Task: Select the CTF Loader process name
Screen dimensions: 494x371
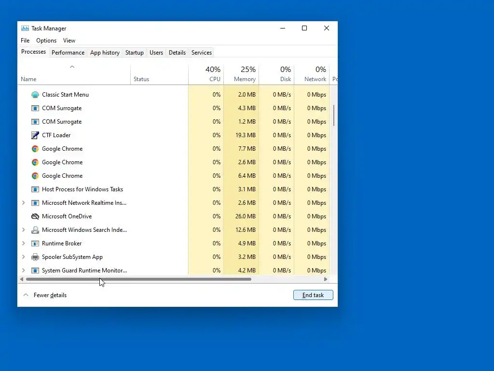Action: pyautogui.click(x=56, y=135)
